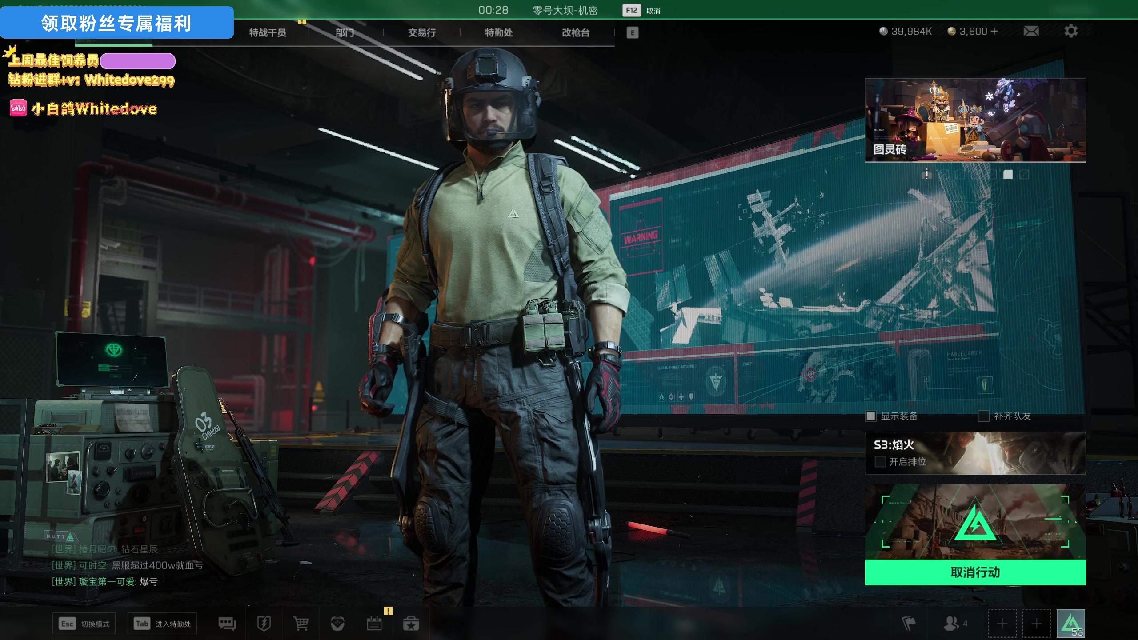The image size is (1138, 640).
Task: Click the armored helmet emblem icon in bottom bar
Action: [337, 624]
